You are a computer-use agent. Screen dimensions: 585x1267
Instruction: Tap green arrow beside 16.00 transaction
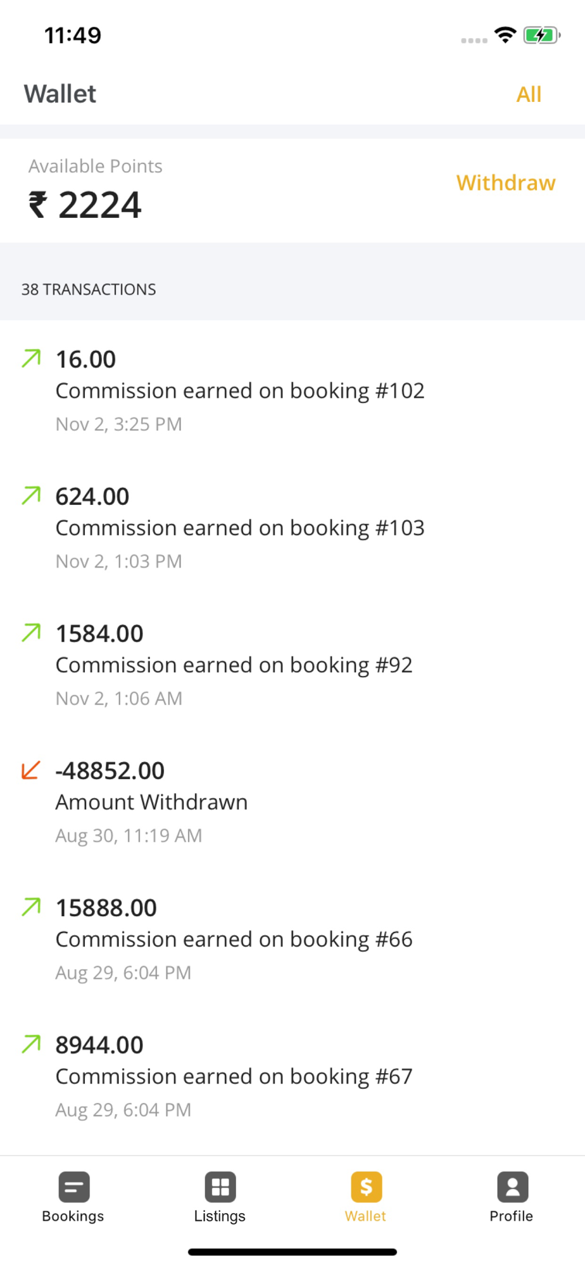[31, 359]
